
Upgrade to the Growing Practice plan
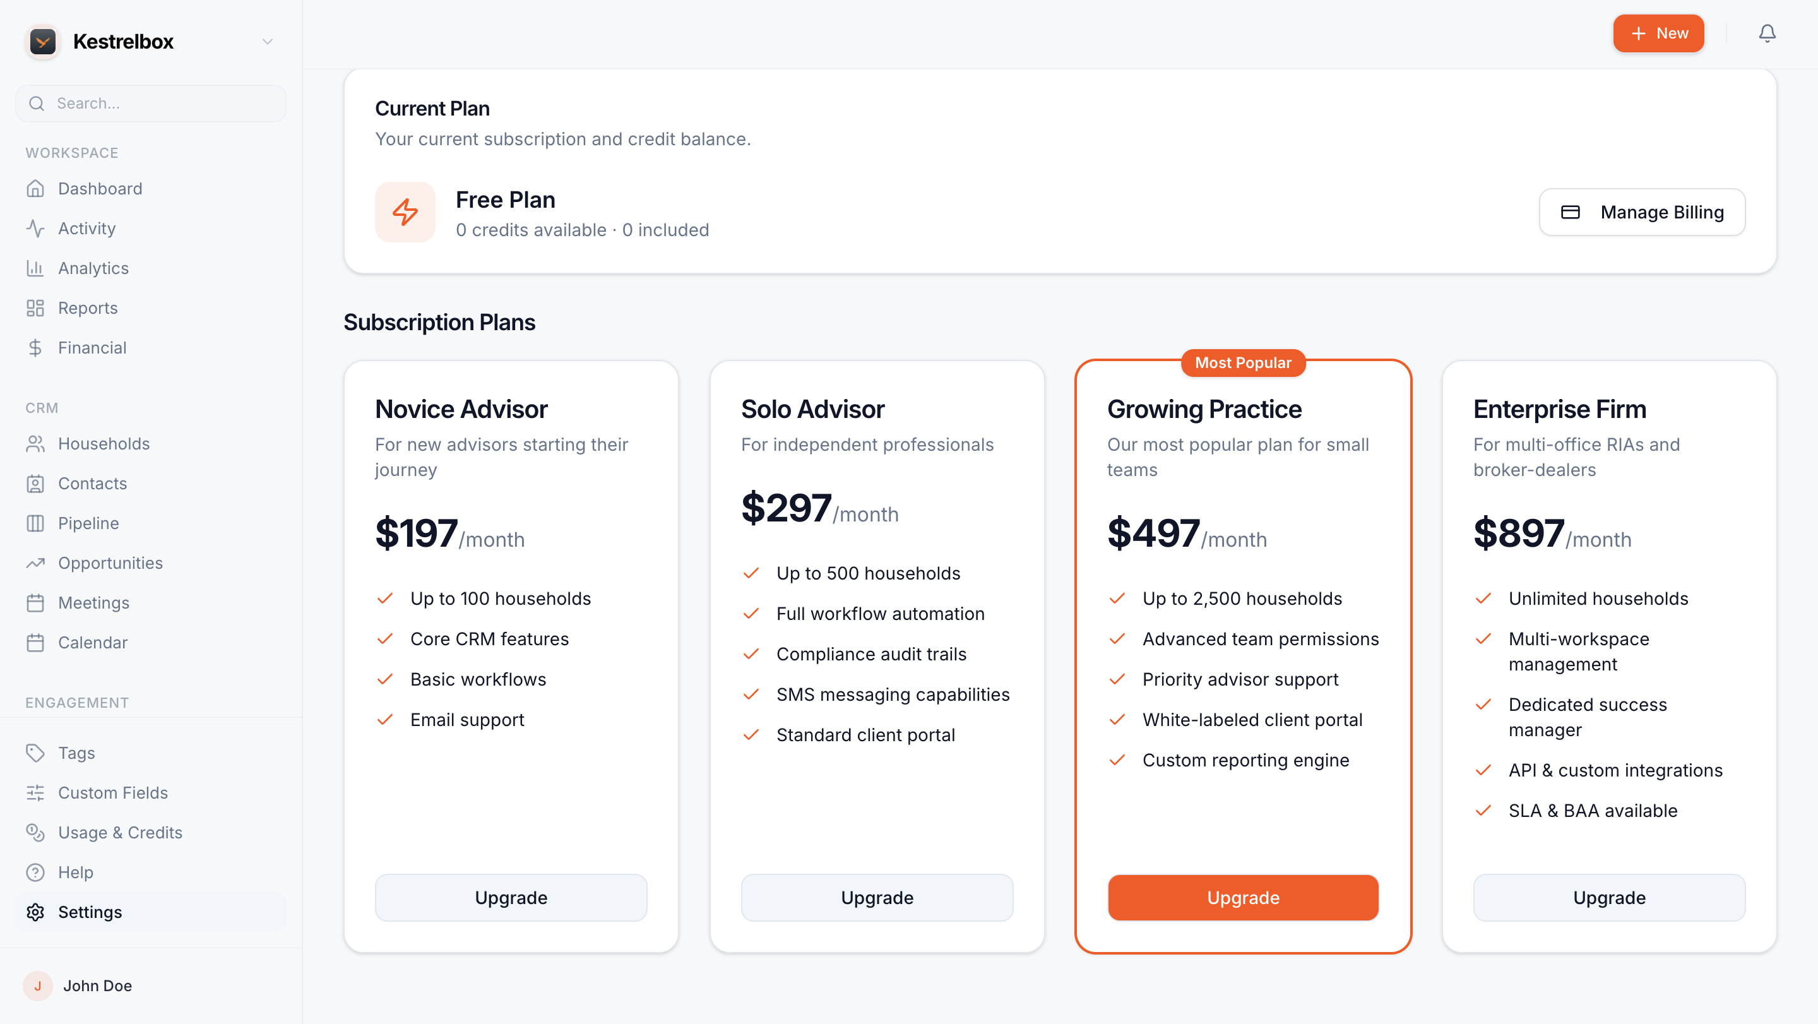click(1243, 897)
